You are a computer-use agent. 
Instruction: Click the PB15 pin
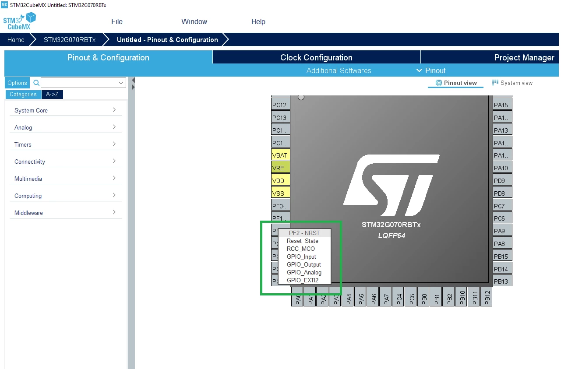502,256
